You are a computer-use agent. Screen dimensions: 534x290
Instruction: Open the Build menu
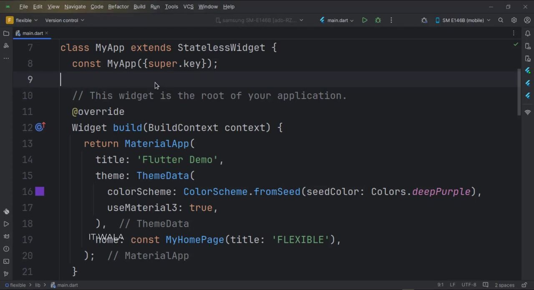tap(139, 7)
